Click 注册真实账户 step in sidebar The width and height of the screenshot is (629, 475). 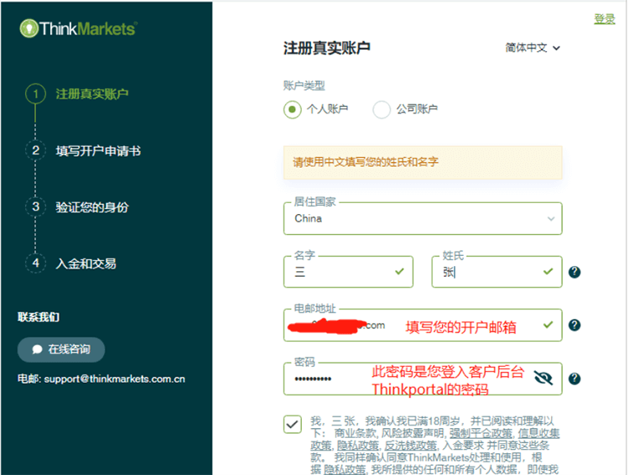pyautogui.click(x=92, y=94)
